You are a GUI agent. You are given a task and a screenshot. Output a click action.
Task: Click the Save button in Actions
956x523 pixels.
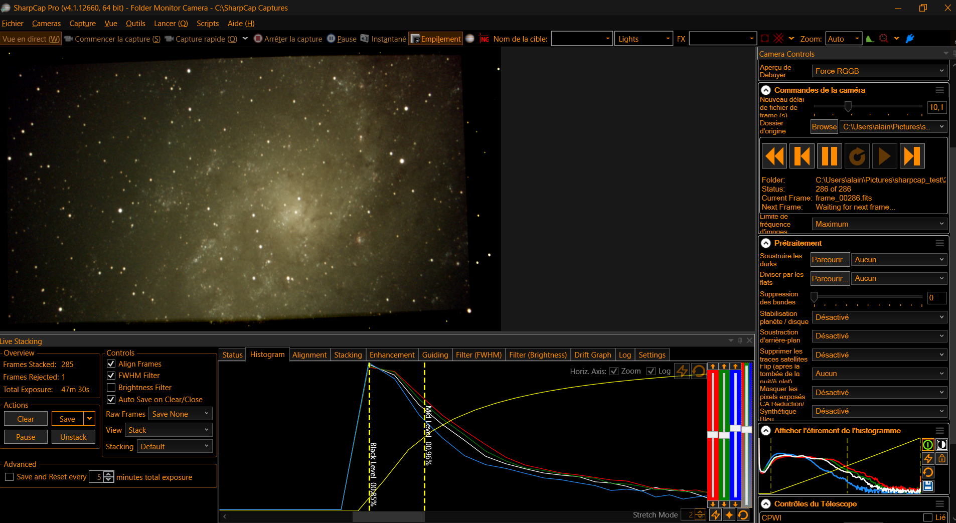[67, 419]
